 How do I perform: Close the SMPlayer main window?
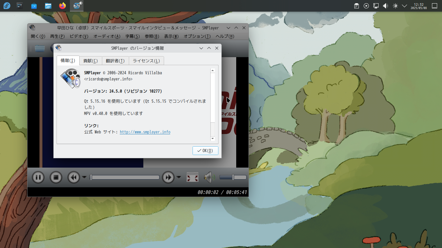(x=244, y=28)
